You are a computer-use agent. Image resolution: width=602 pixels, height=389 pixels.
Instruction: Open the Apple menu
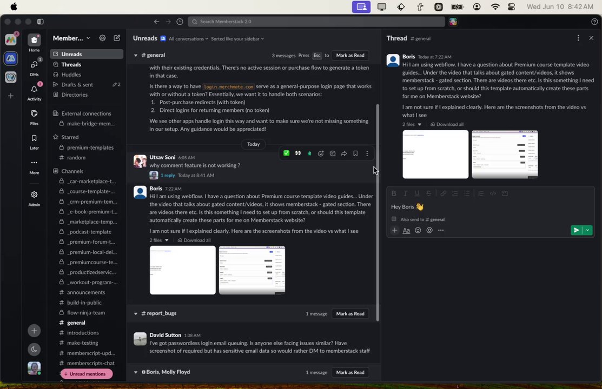[x=14, y=6]
